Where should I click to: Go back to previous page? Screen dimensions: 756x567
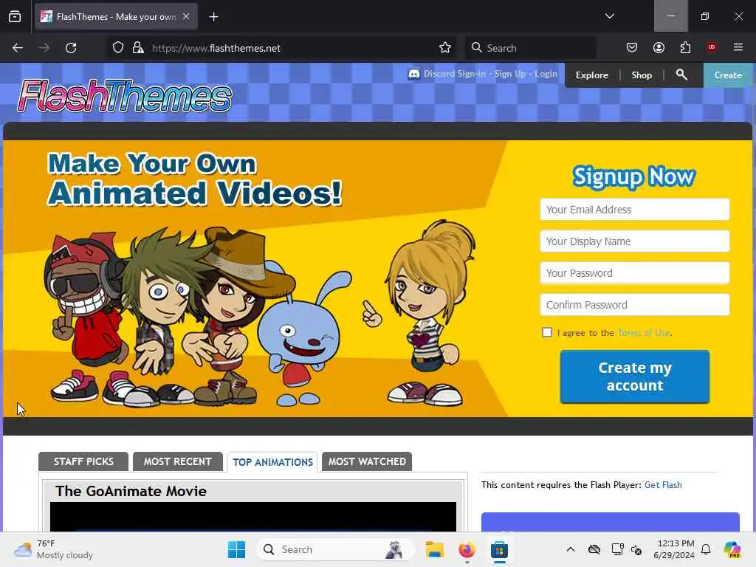pyautogui.click(x=18, y=48)
